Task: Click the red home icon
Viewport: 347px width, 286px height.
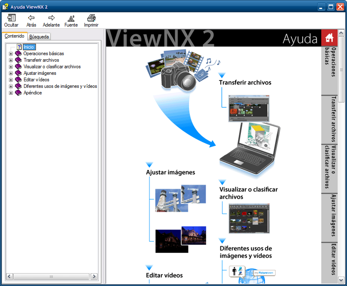Action: pos(329,38)
